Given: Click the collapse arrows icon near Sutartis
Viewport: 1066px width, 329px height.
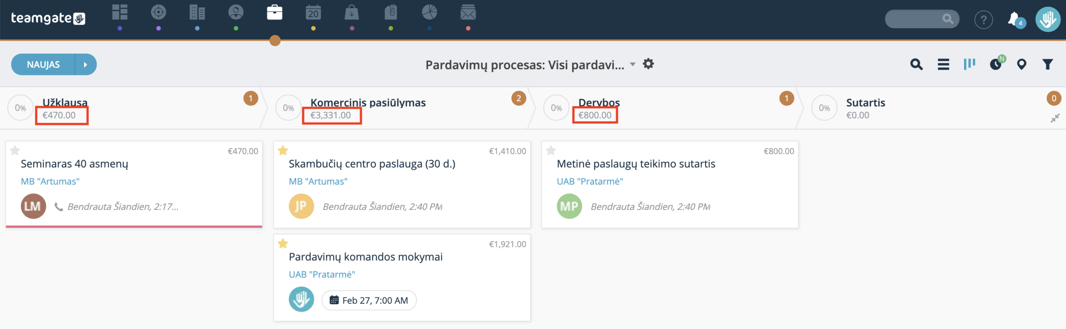Looking at the screenshot, I should click(1055, 118).
